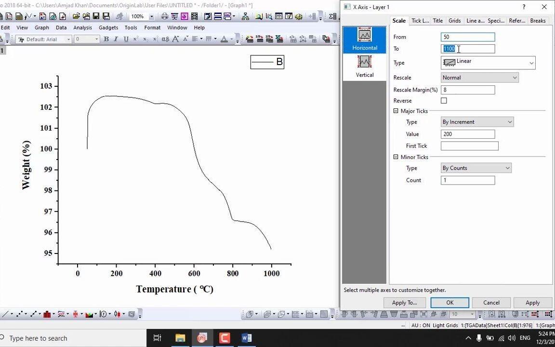Click the Print toolbar icon
Image resolution: width=555 pixels, height=347 pixels.
[164, 16]
